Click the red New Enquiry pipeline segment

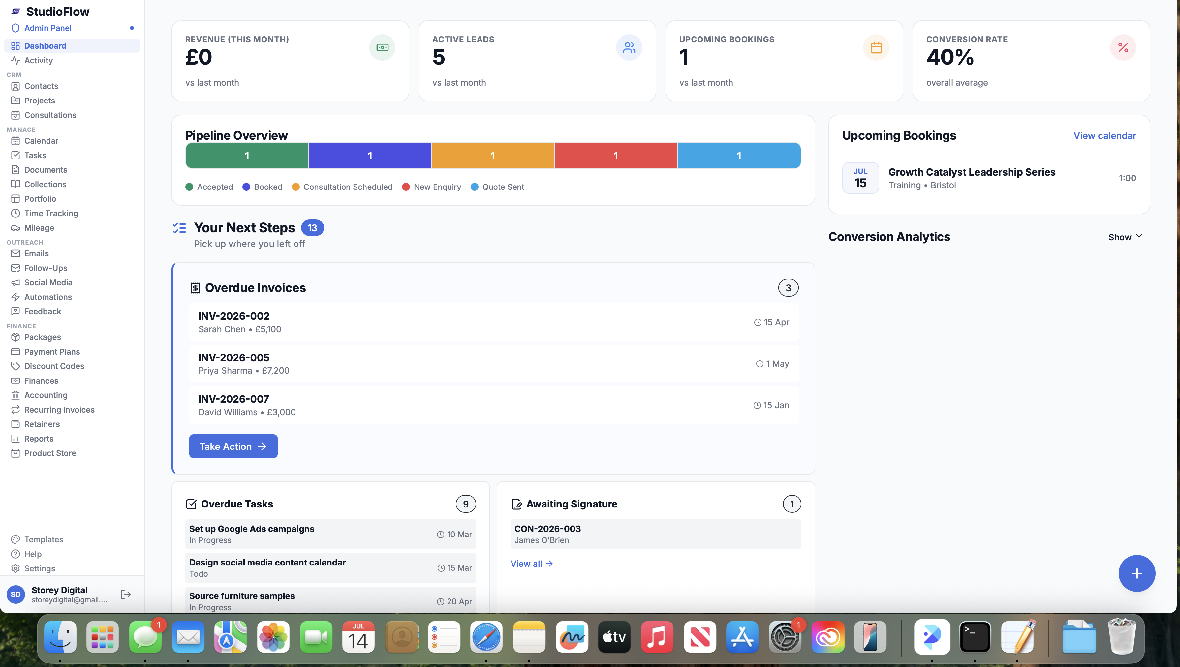click(x=616, y=156)
